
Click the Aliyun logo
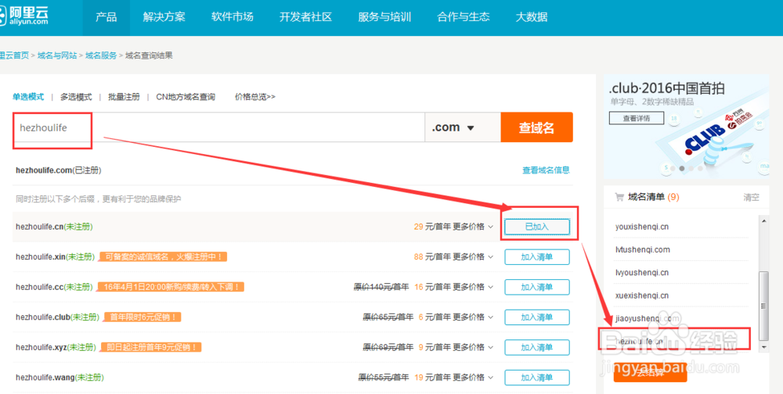24,16
